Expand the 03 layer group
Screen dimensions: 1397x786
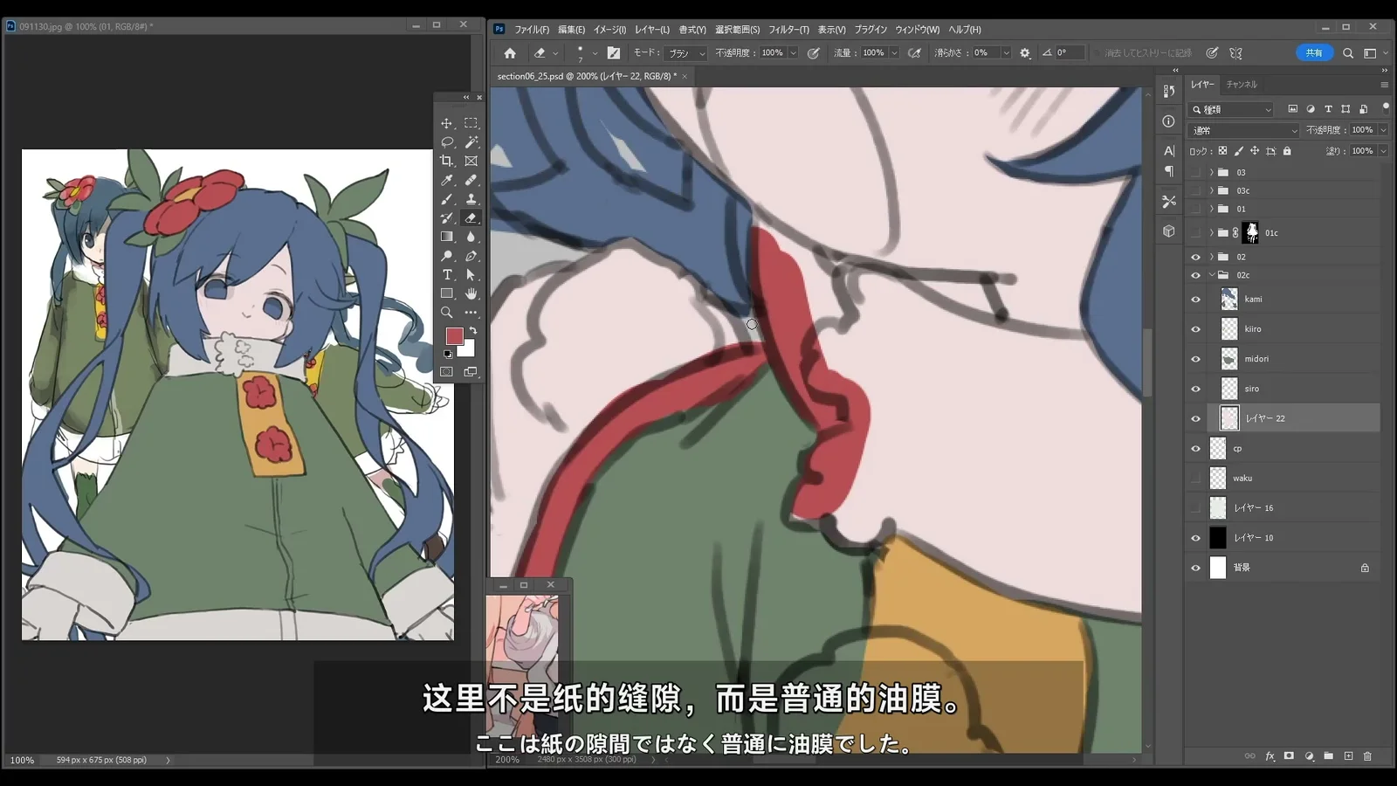pos(1212,172)
